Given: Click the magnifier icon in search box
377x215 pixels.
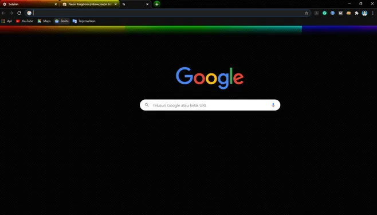Looking at the screenshot, I should pyautogui.click(x=147, y=105).
